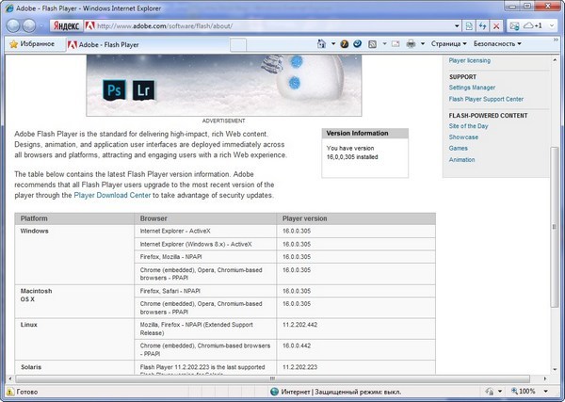Click the status bar Готово page icon
Image resolution: width=565 pixels, height=402 pixels.
point(10,392)
